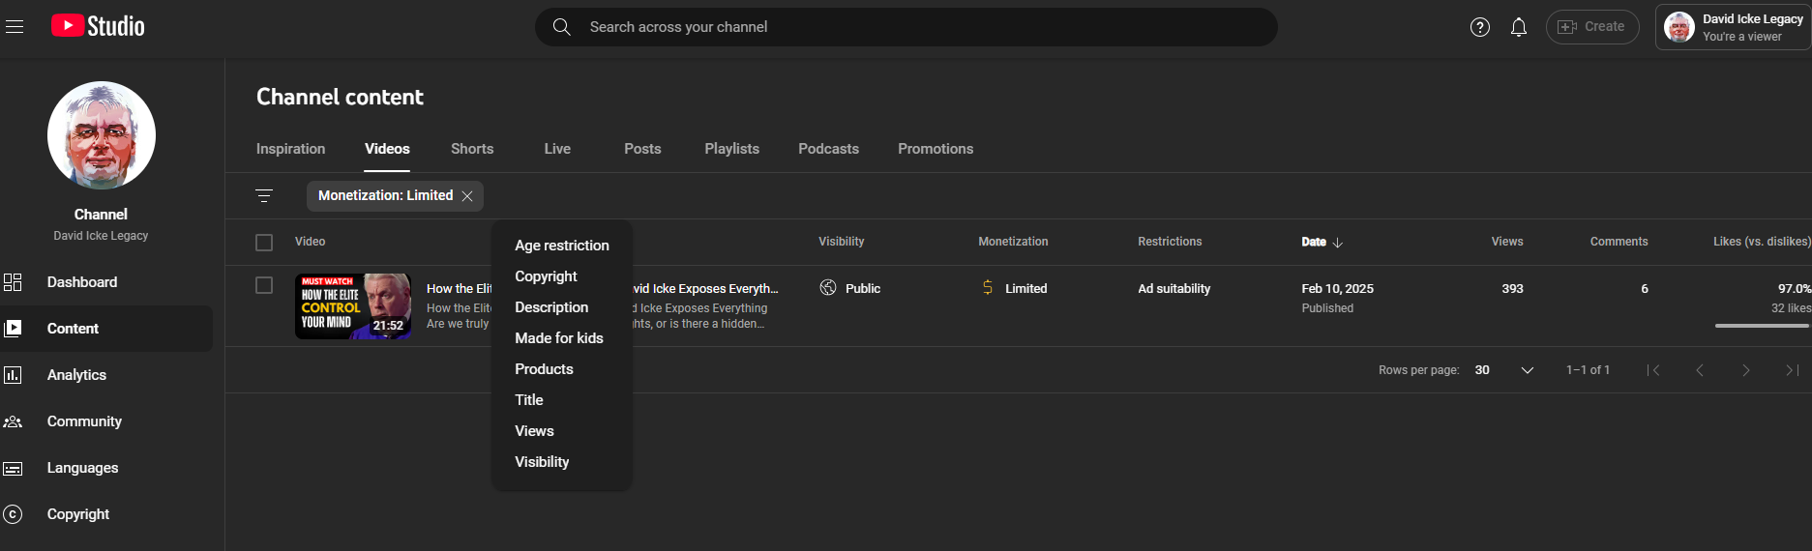This screenshot has height=551, width=1812.
Task: Open Community from the sidebar
Action: point(84,421)
